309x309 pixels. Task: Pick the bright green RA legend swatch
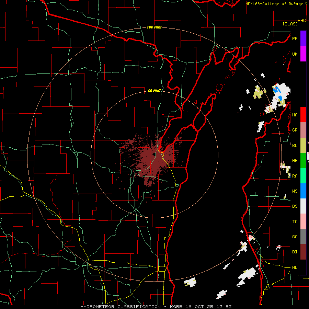pos(303,176)
